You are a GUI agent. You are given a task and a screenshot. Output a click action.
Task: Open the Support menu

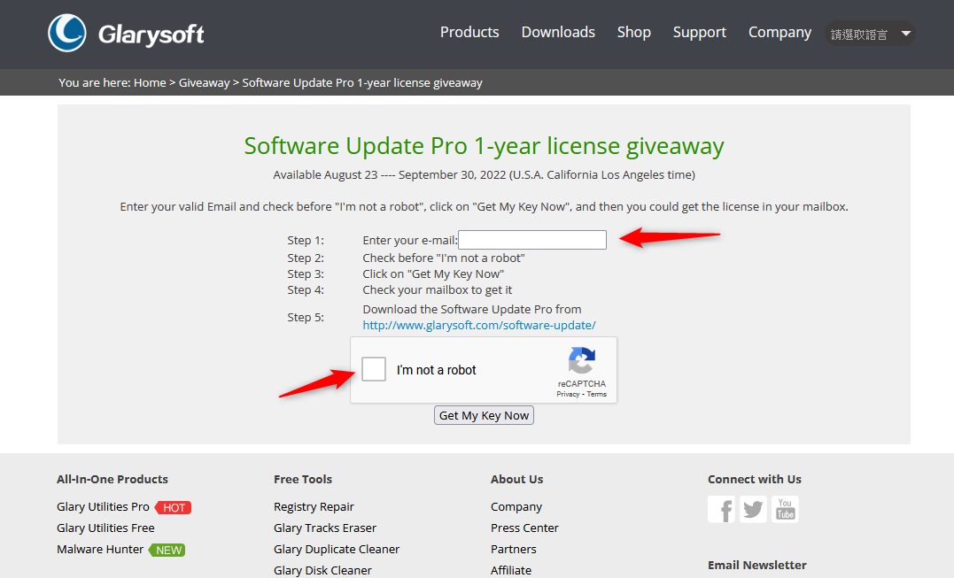(699, 32)
